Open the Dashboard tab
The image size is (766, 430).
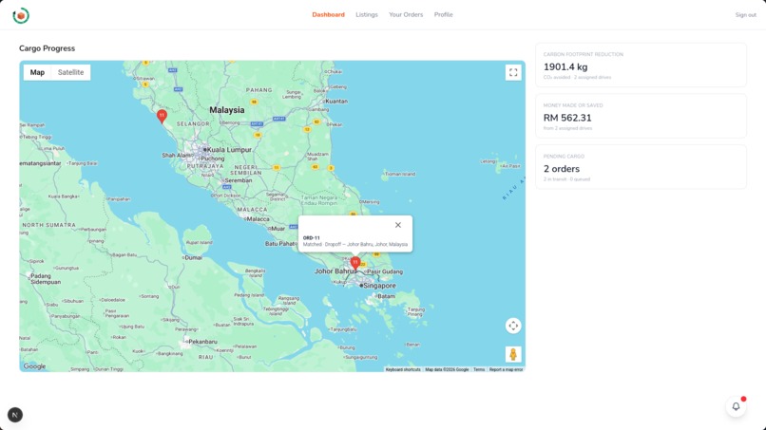click(x=328, y=14)
